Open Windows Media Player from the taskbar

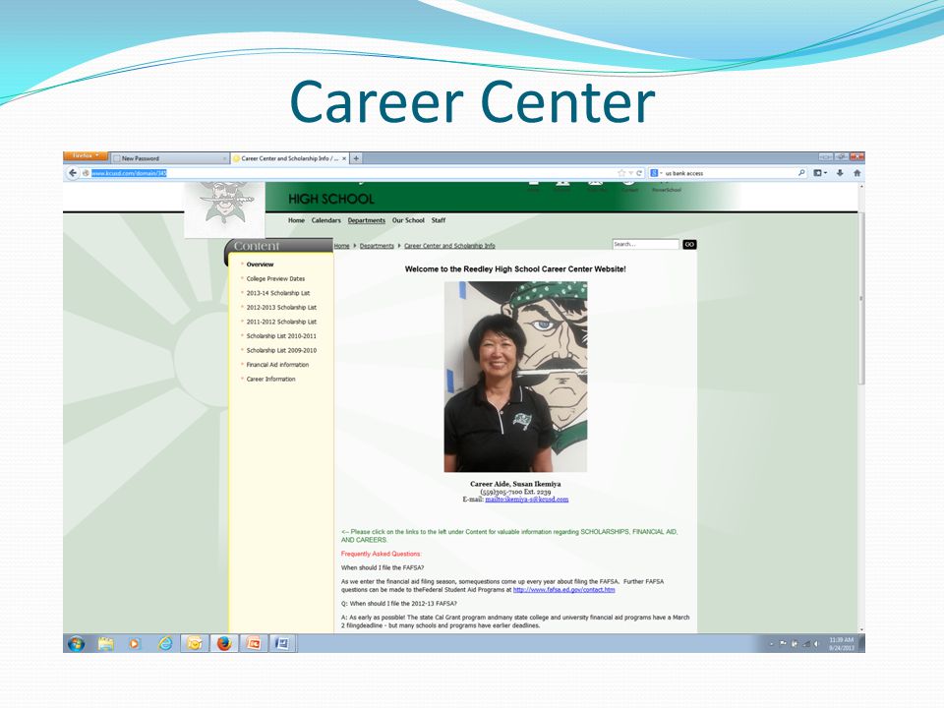135,643
